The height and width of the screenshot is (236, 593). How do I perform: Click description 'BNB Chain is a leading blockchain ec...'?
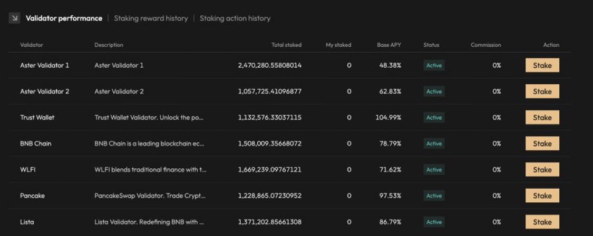click(149, 143)
